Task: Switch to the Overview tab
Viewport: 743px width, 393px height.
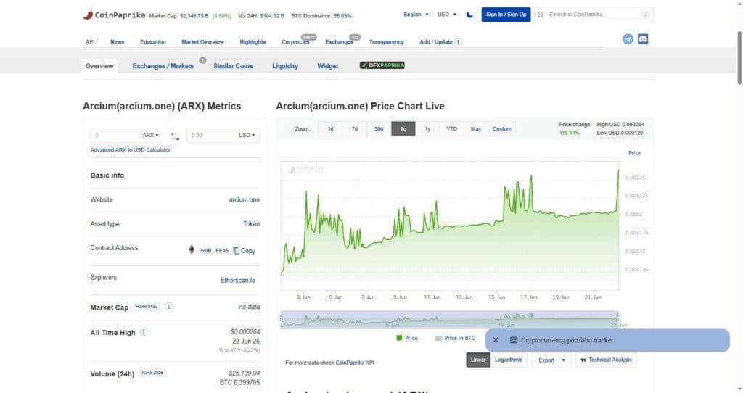Action: 99,66
